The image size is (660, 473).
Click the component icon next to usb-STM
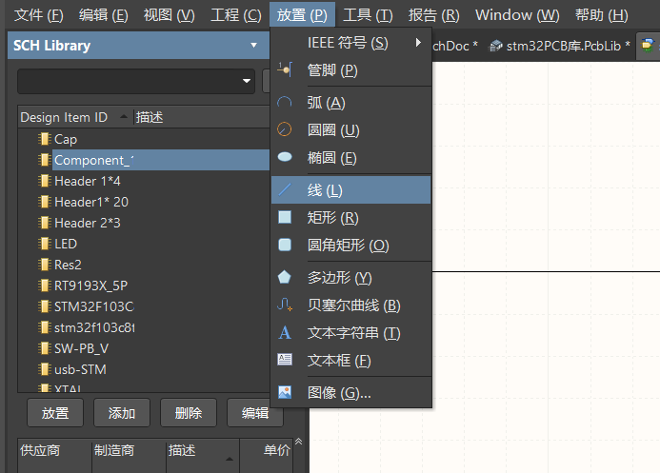click(x=44, y=369)
